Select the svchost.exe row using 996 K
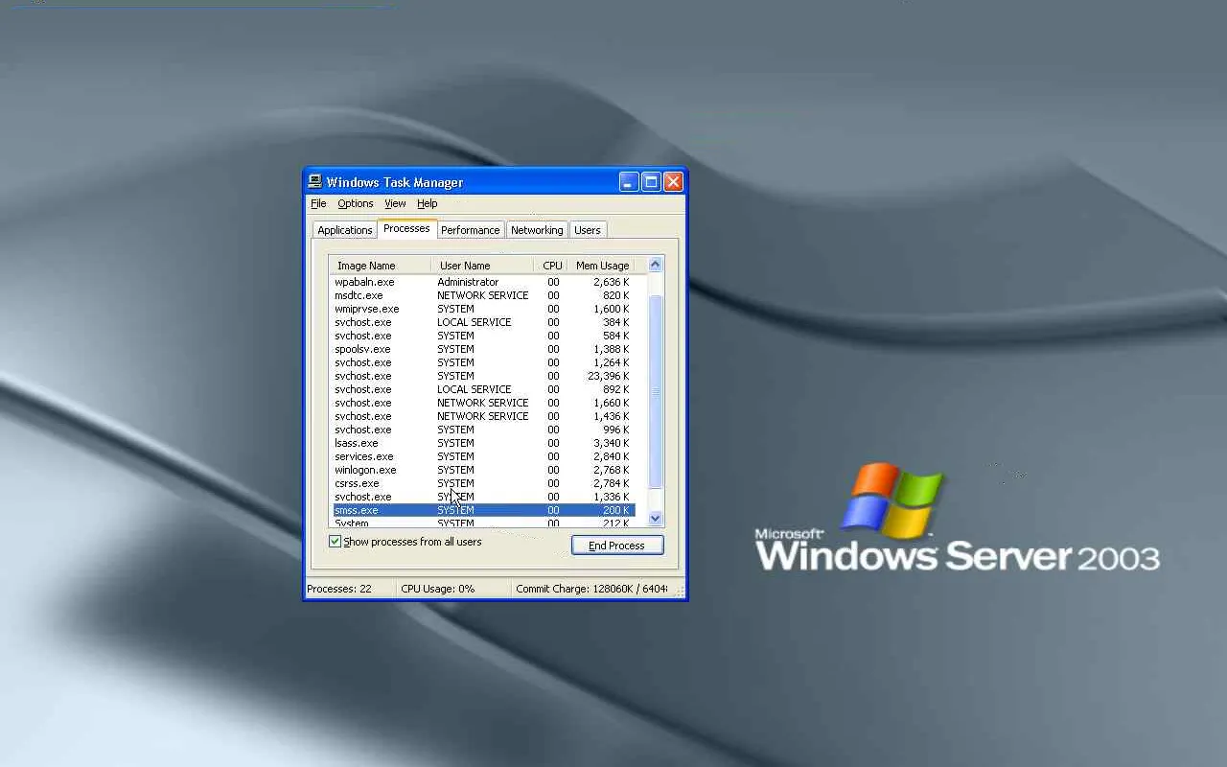 click(482, 430)
